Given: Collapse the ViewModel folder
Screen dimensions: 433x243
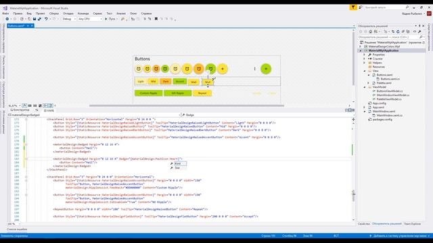Looking at the screenshot, I should coord(364,87).
